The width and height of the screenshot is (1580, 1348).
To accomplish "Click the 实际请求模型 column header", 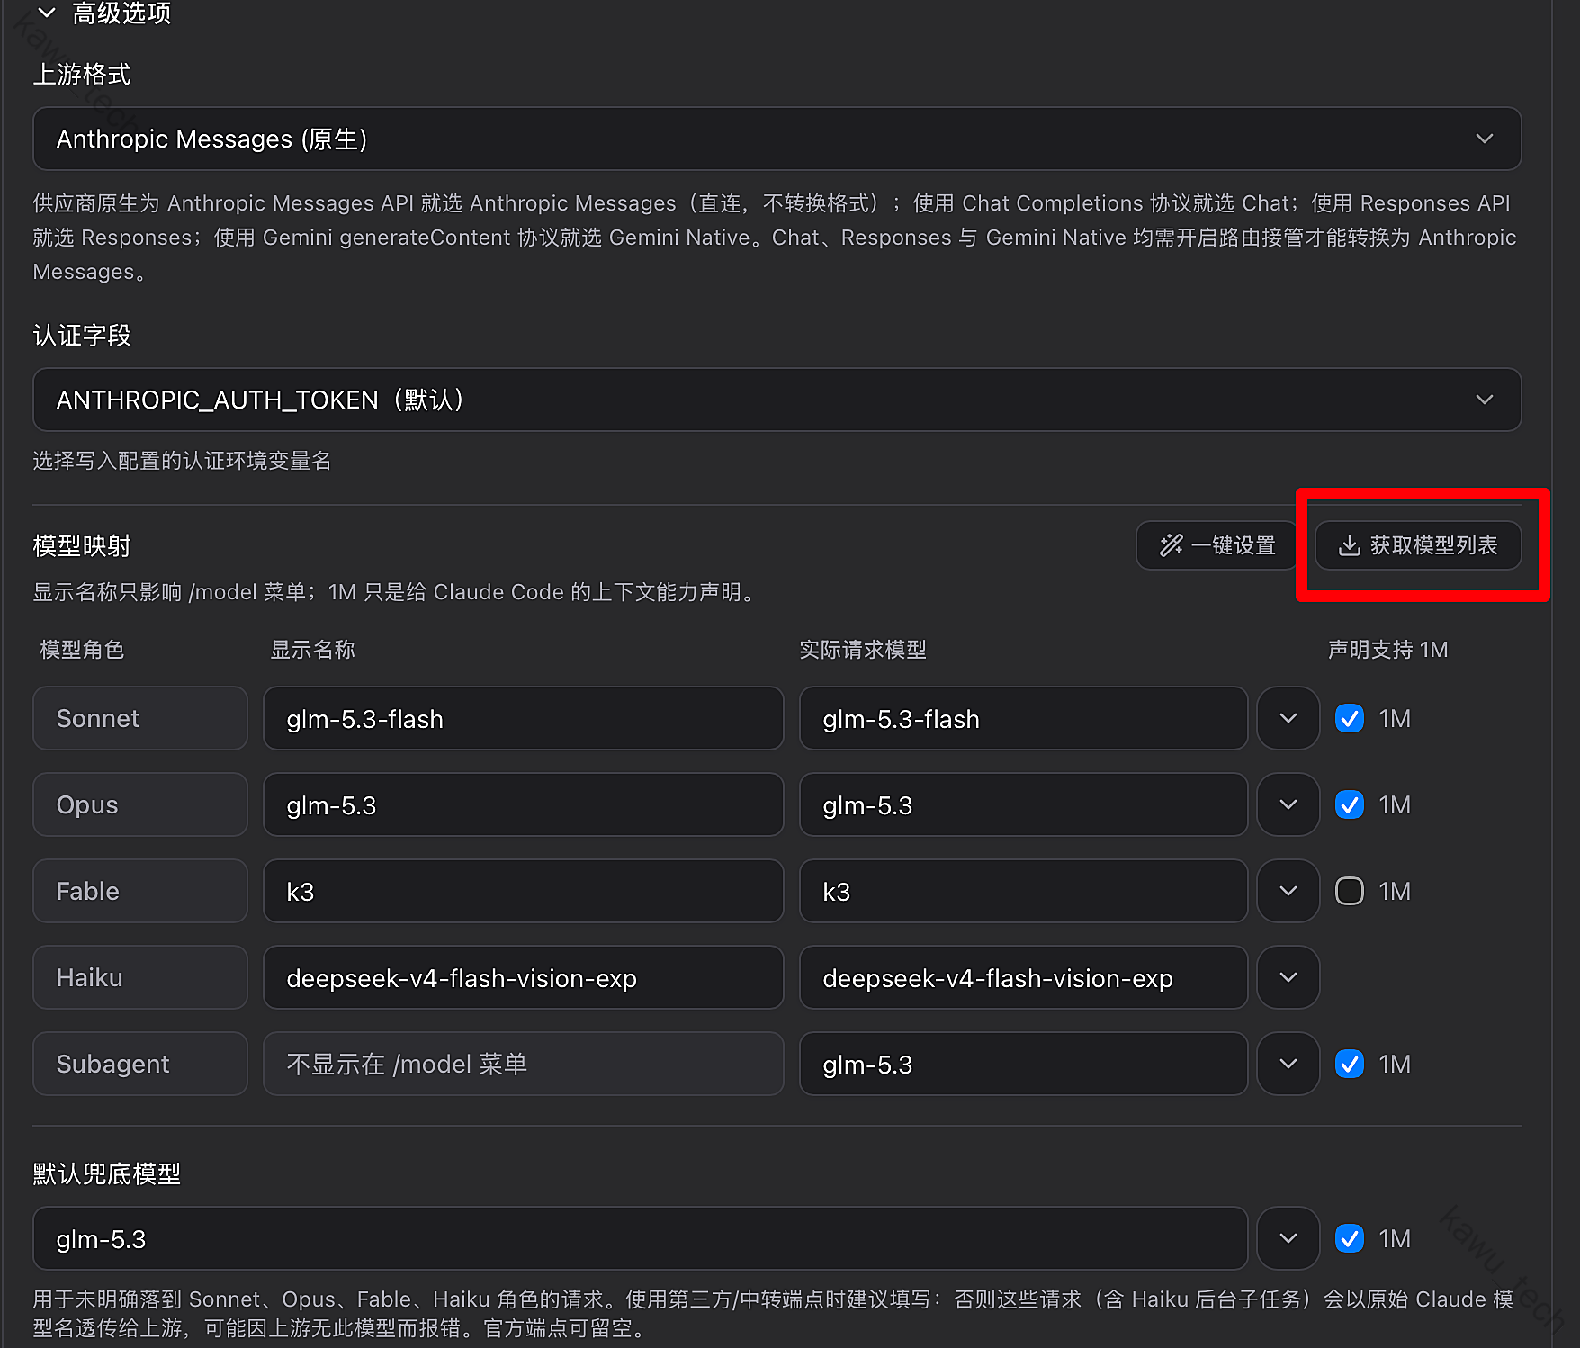I will tap(863, 650).
